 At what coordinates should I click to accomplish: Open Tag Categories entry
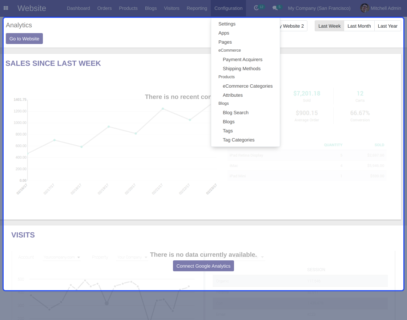[246, 140]
